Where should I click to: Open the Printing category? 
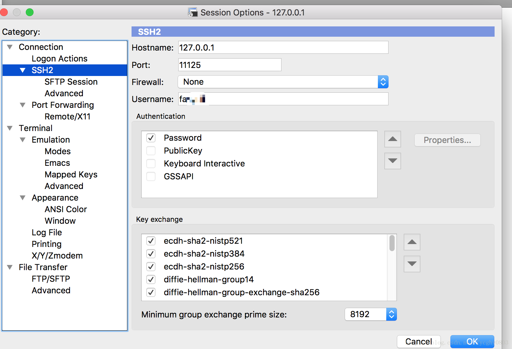point(47,244)
